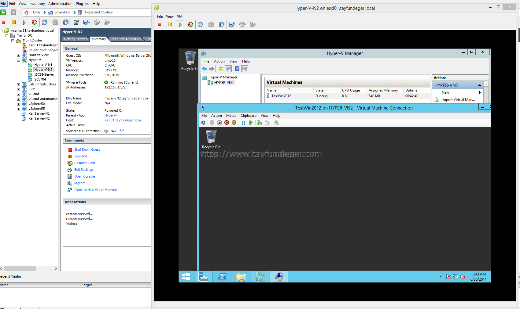Open Snapshot Manager icon in vSphere toolbar
520x309 pixels.
(66, 22)
